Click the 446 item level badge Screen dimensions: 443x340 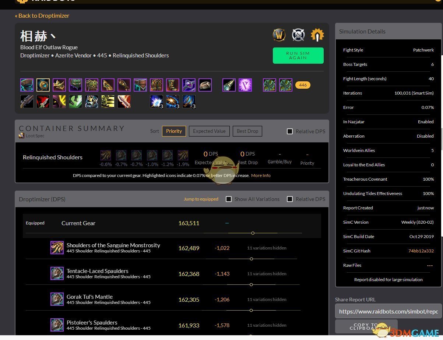[x=303, y=85]
